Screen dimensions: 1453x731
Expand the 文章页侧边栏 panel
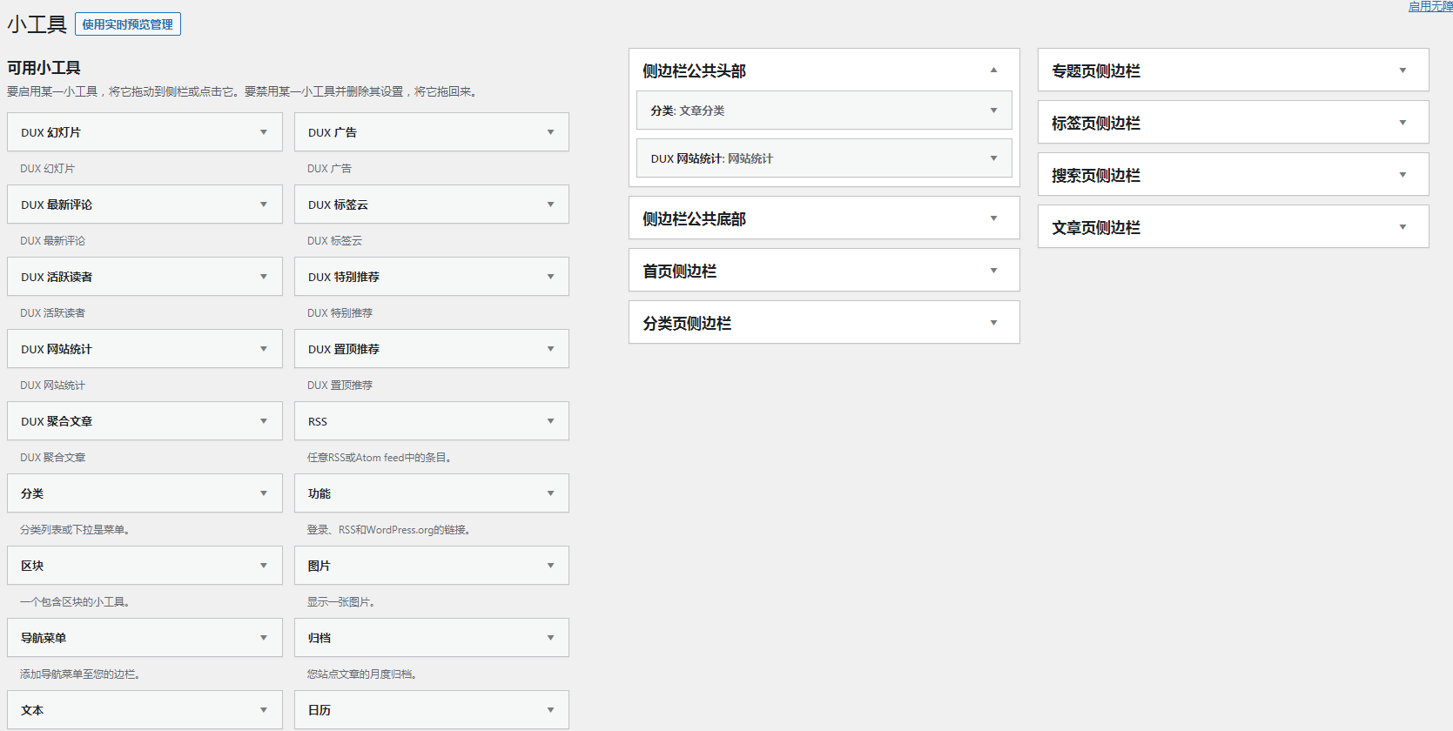tap(1403, 227)
